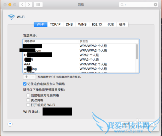Switch to the TCP/IP tab
The image size is (162, 136).
point(55,24)
